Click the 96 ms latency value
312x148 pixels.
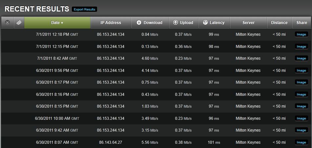(214, 118)
